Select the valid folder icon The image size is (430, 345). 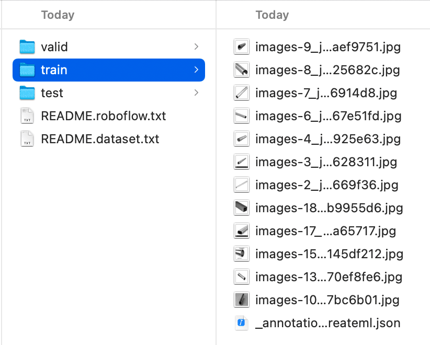(x=27, y=47)
